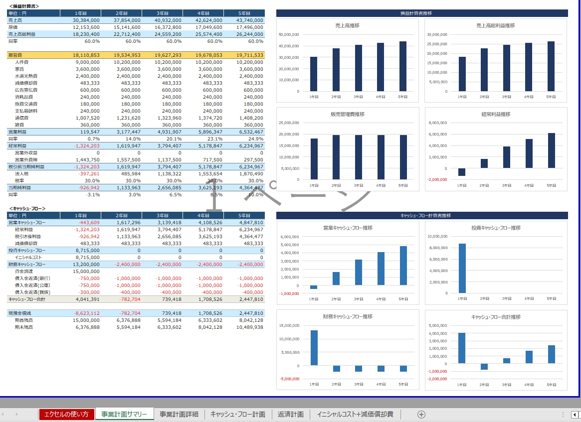Click the negative 1年目 bar in 経常利益推移 chart
The width and height of the screenshot is (581, 422).
pyautogui.click(x=462, y=172)
